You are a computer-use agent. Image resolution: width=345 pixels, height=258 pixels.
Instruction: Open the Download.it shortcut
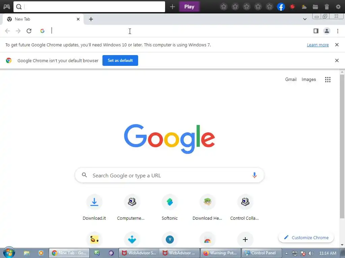[94, 207]
